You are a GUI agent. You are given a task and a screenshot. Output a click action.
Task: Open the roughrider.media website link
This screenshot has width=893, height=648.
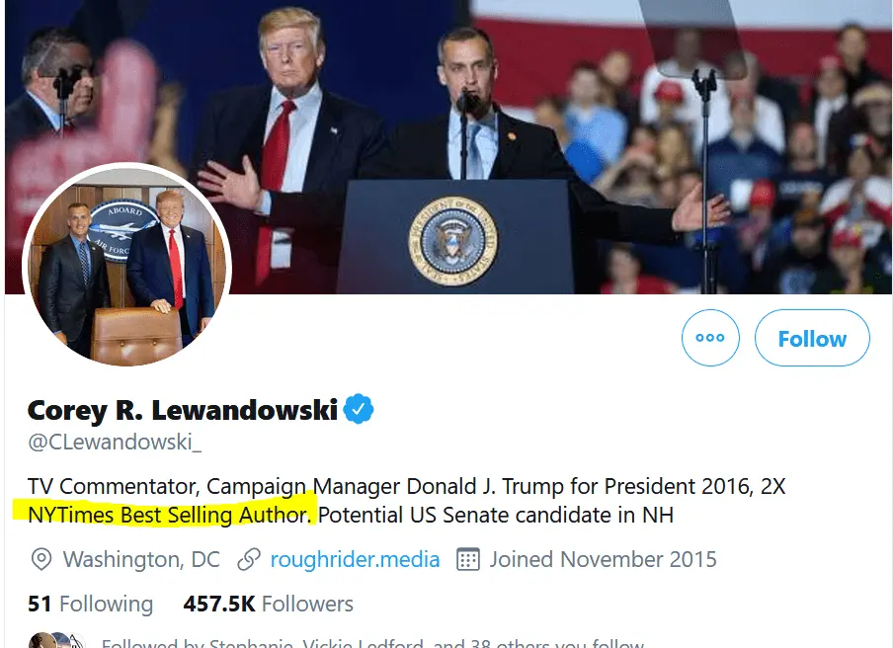click(355, 560)
